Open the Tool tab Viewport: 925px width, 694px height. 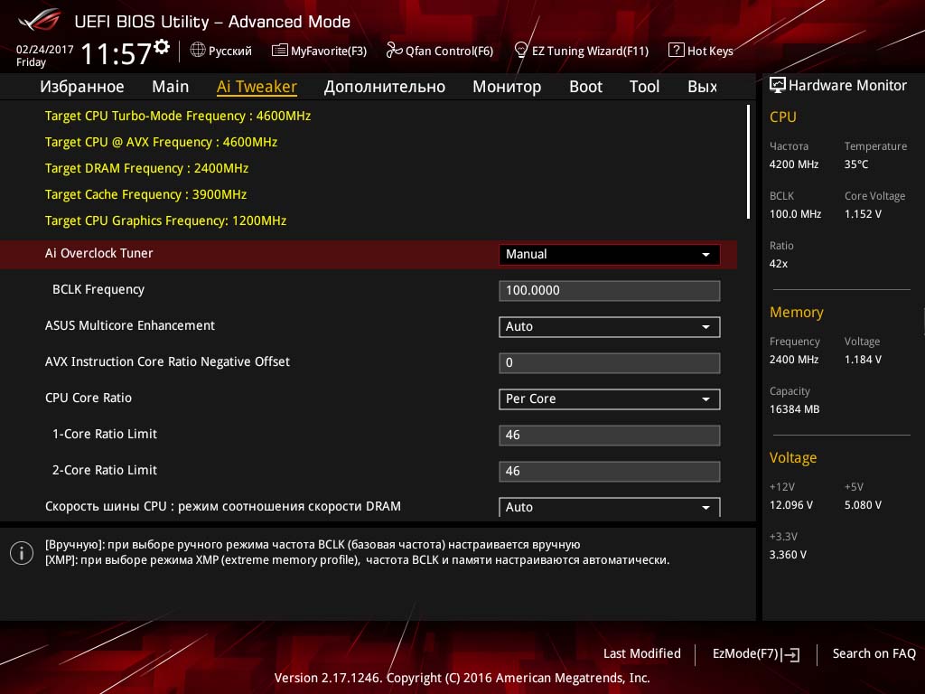644,87
